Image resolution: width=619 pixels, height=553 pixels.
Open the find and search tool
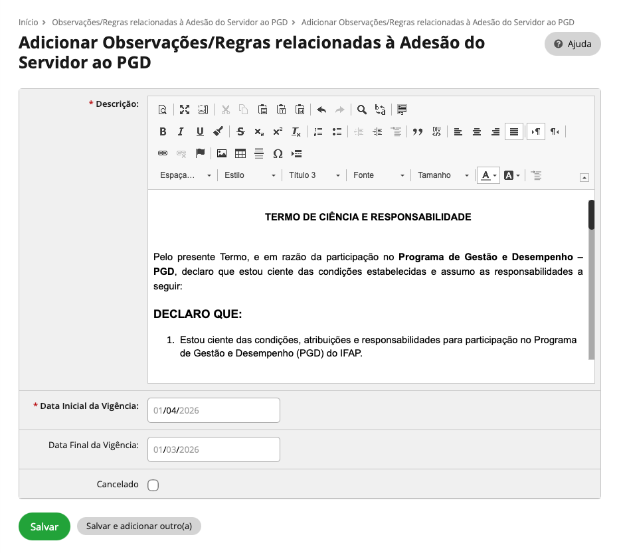pyautogui.click(x=362, y=110)
